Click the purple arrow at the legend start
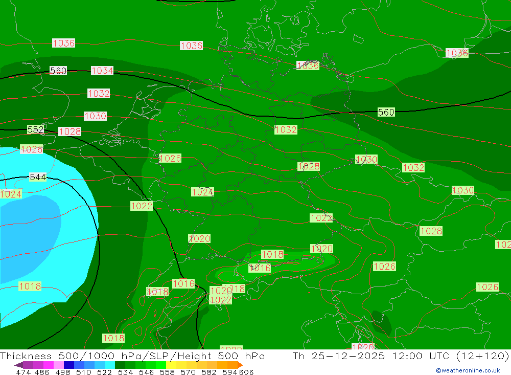The width and height of the screenshot is (511, 375). click(x=18, y=365)
